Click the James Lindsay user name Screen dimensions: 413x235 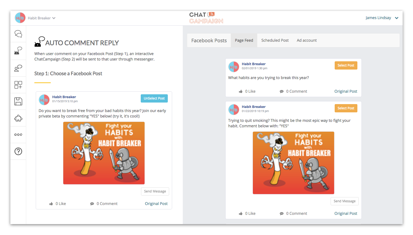pos(378,18)
